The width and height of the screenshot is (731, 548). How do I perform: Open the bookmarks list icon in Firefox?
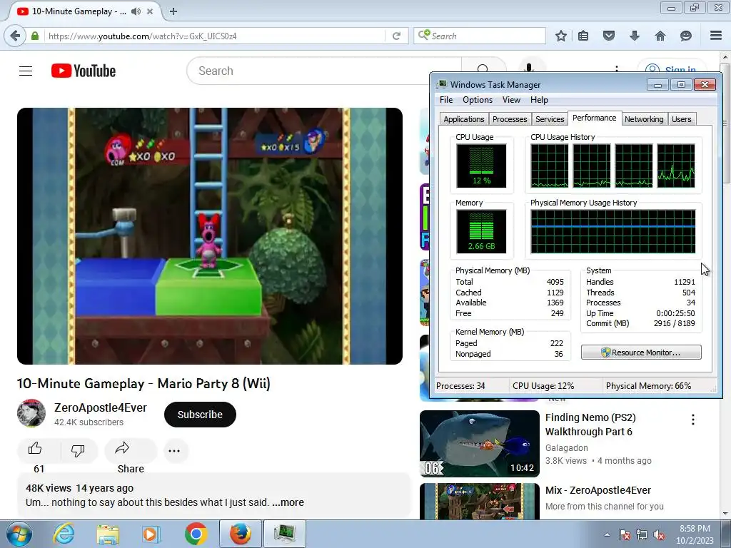point(583,36)
